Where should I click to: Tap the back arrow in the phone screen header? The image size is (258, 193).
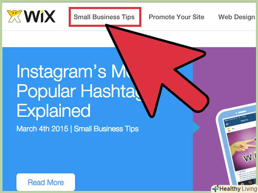tap(228, 124)
